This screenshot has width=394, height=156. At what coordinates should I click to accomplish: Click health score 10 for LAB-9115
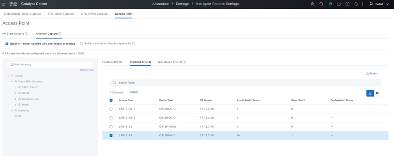pos(238,136)
